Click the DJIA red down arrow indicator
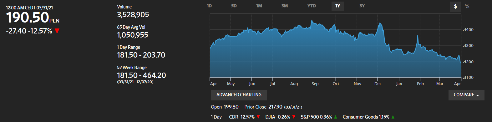Image resolution: width=492 pixels, height=122 pixels. [294, 117]
